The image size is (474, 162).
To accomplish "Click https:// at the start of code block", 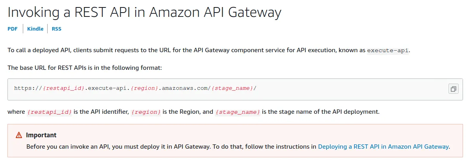I will (x=28, y=88).
